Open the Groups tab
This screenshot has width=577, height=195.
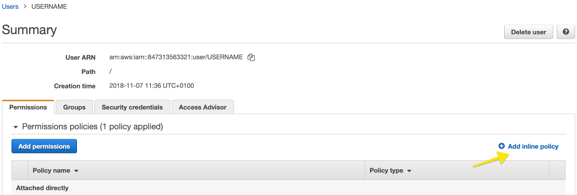coord(74,107)
